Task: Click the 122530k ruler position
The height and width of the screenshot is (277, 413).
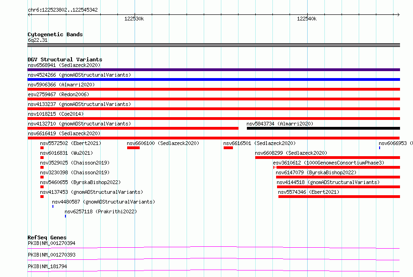Action: click(134, 19)
